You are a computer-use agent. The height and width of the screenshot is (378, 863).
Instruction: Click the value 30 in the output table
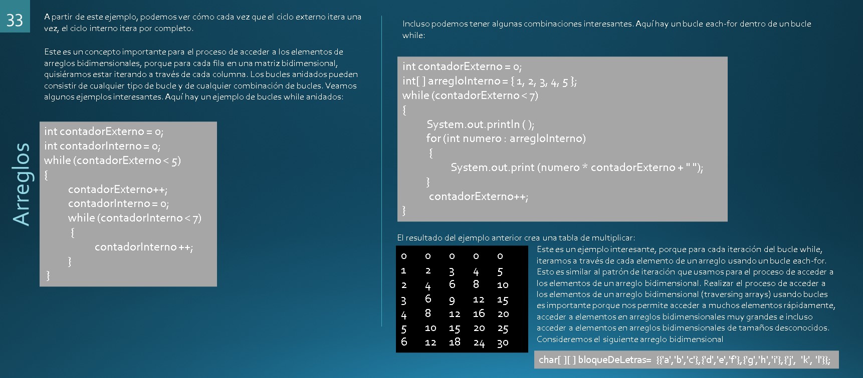[503, 343]
